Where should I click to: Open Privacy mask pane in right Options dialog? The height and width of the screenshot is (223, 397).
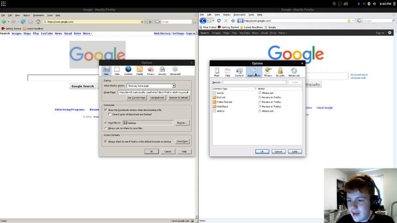[268, 72]
